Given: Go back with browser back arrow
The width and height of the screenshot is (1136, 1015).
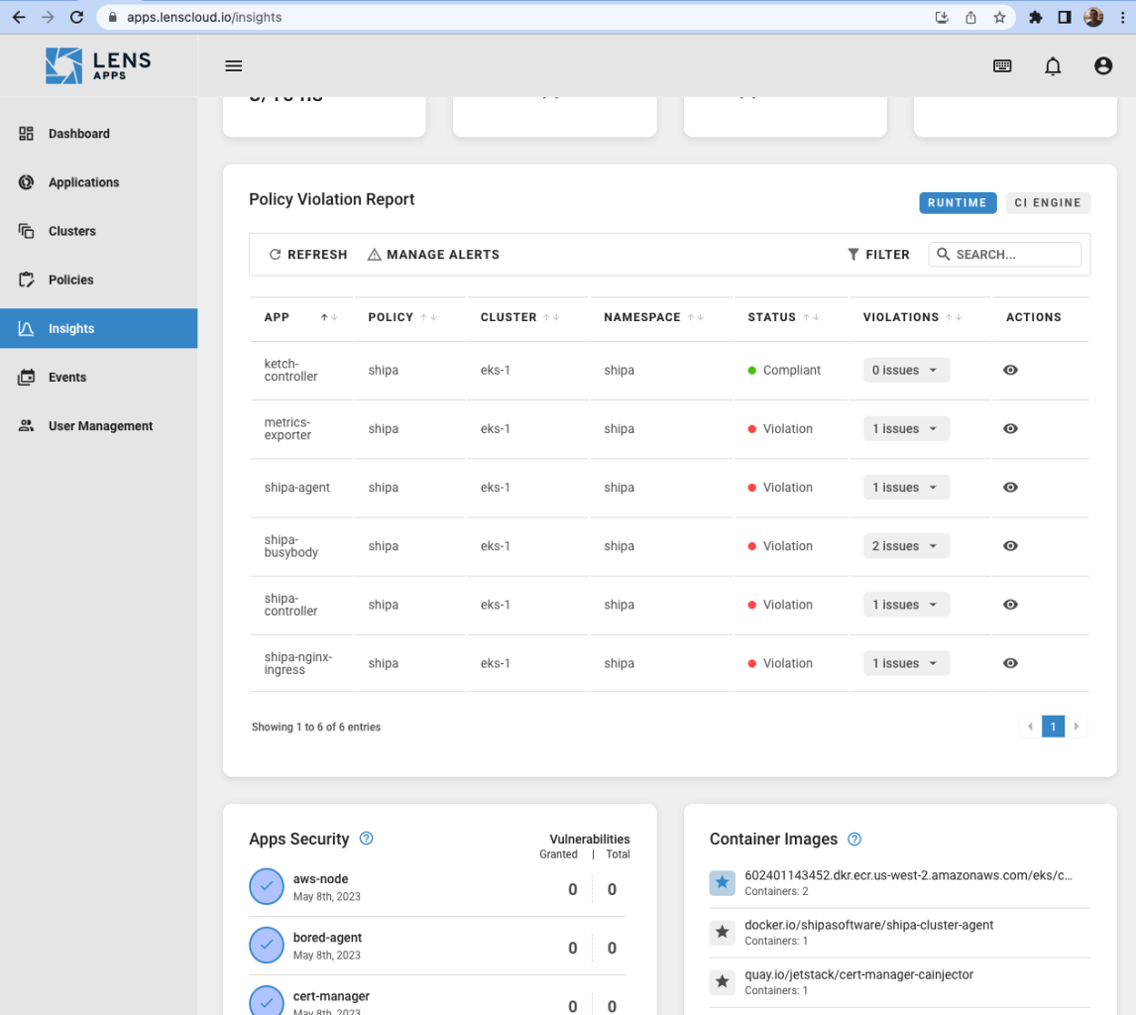Looking at the screenshot, I should 19,18.
